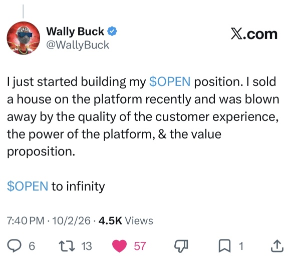Click the like count 57

tap(140, 246)
